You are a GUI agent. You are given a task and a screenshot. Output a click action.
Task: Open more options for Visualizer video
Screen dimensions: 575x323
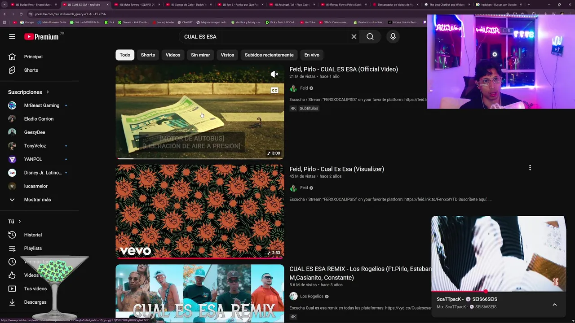click(x=530, y=168)
